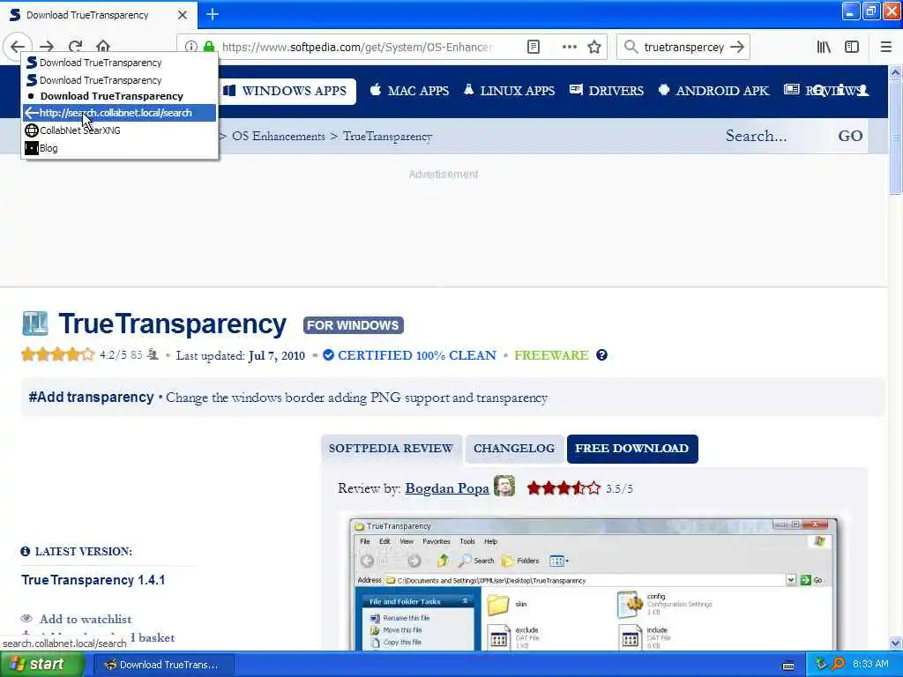
Task: Click True Transparency 1.4.1 version text
Action: 93,580
